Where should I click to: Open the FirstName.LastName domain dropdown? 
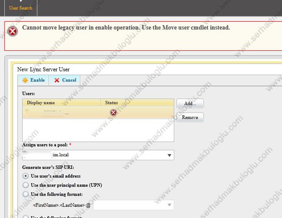tap(134, 205)
